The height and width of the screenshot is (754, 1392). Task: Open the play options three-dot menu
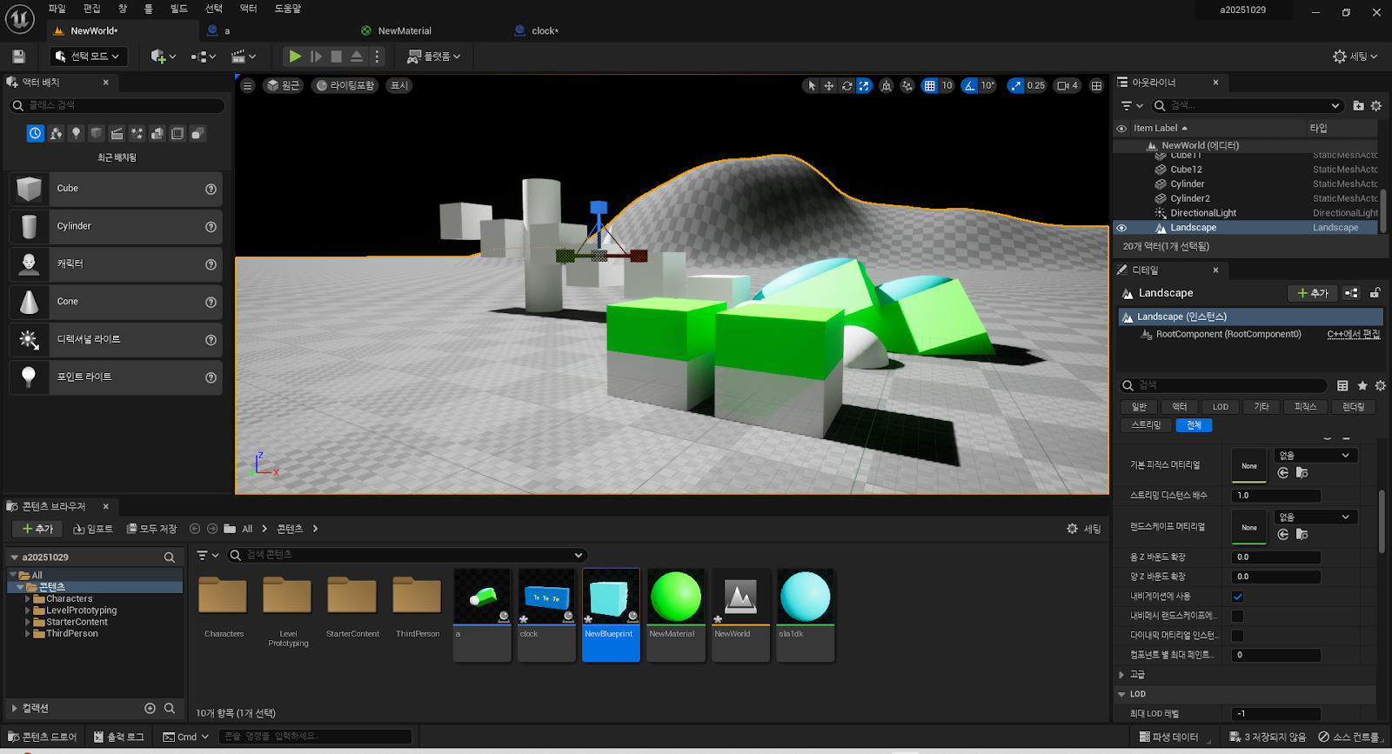[x=377, y=57]
